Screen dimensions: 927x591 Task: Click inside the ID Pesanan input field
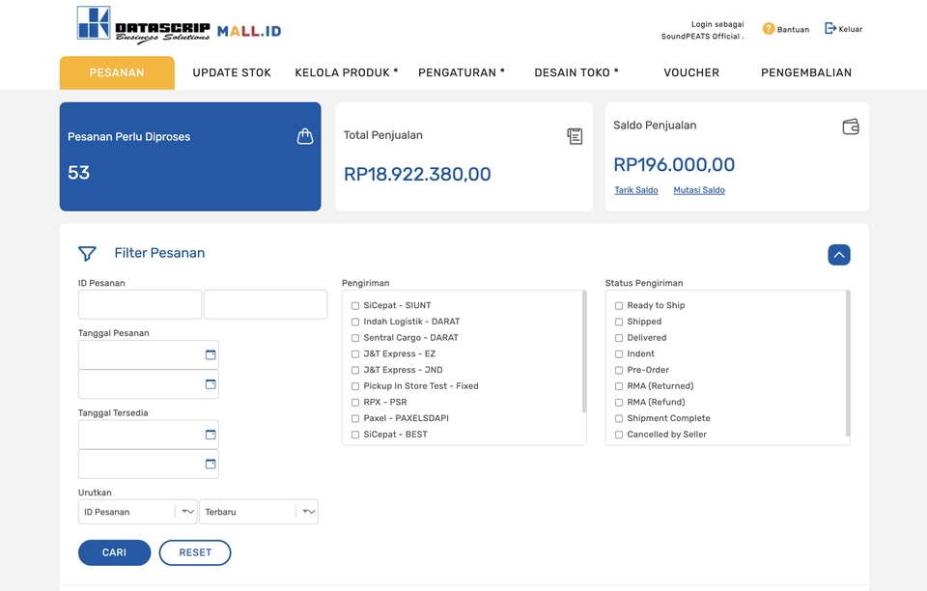coord(139,304)
